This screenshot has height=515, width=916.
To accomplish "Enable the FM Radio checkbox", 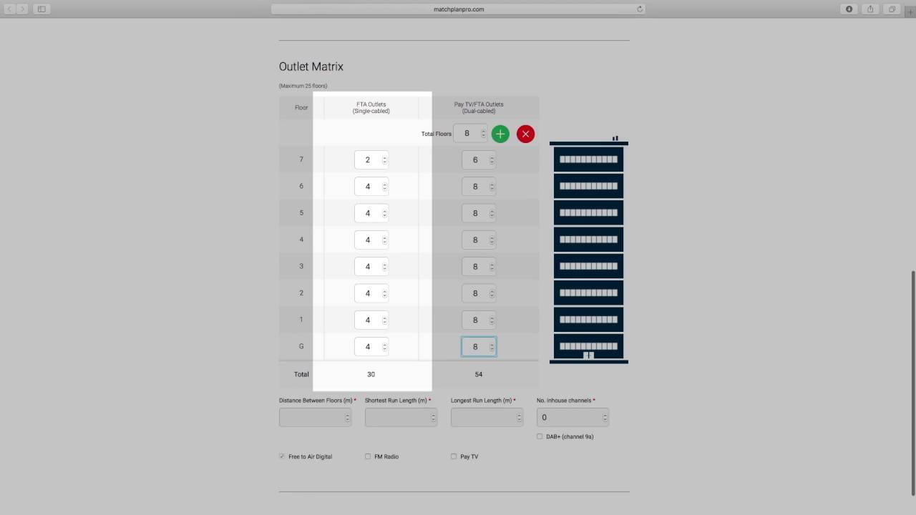I will [368, 456].
